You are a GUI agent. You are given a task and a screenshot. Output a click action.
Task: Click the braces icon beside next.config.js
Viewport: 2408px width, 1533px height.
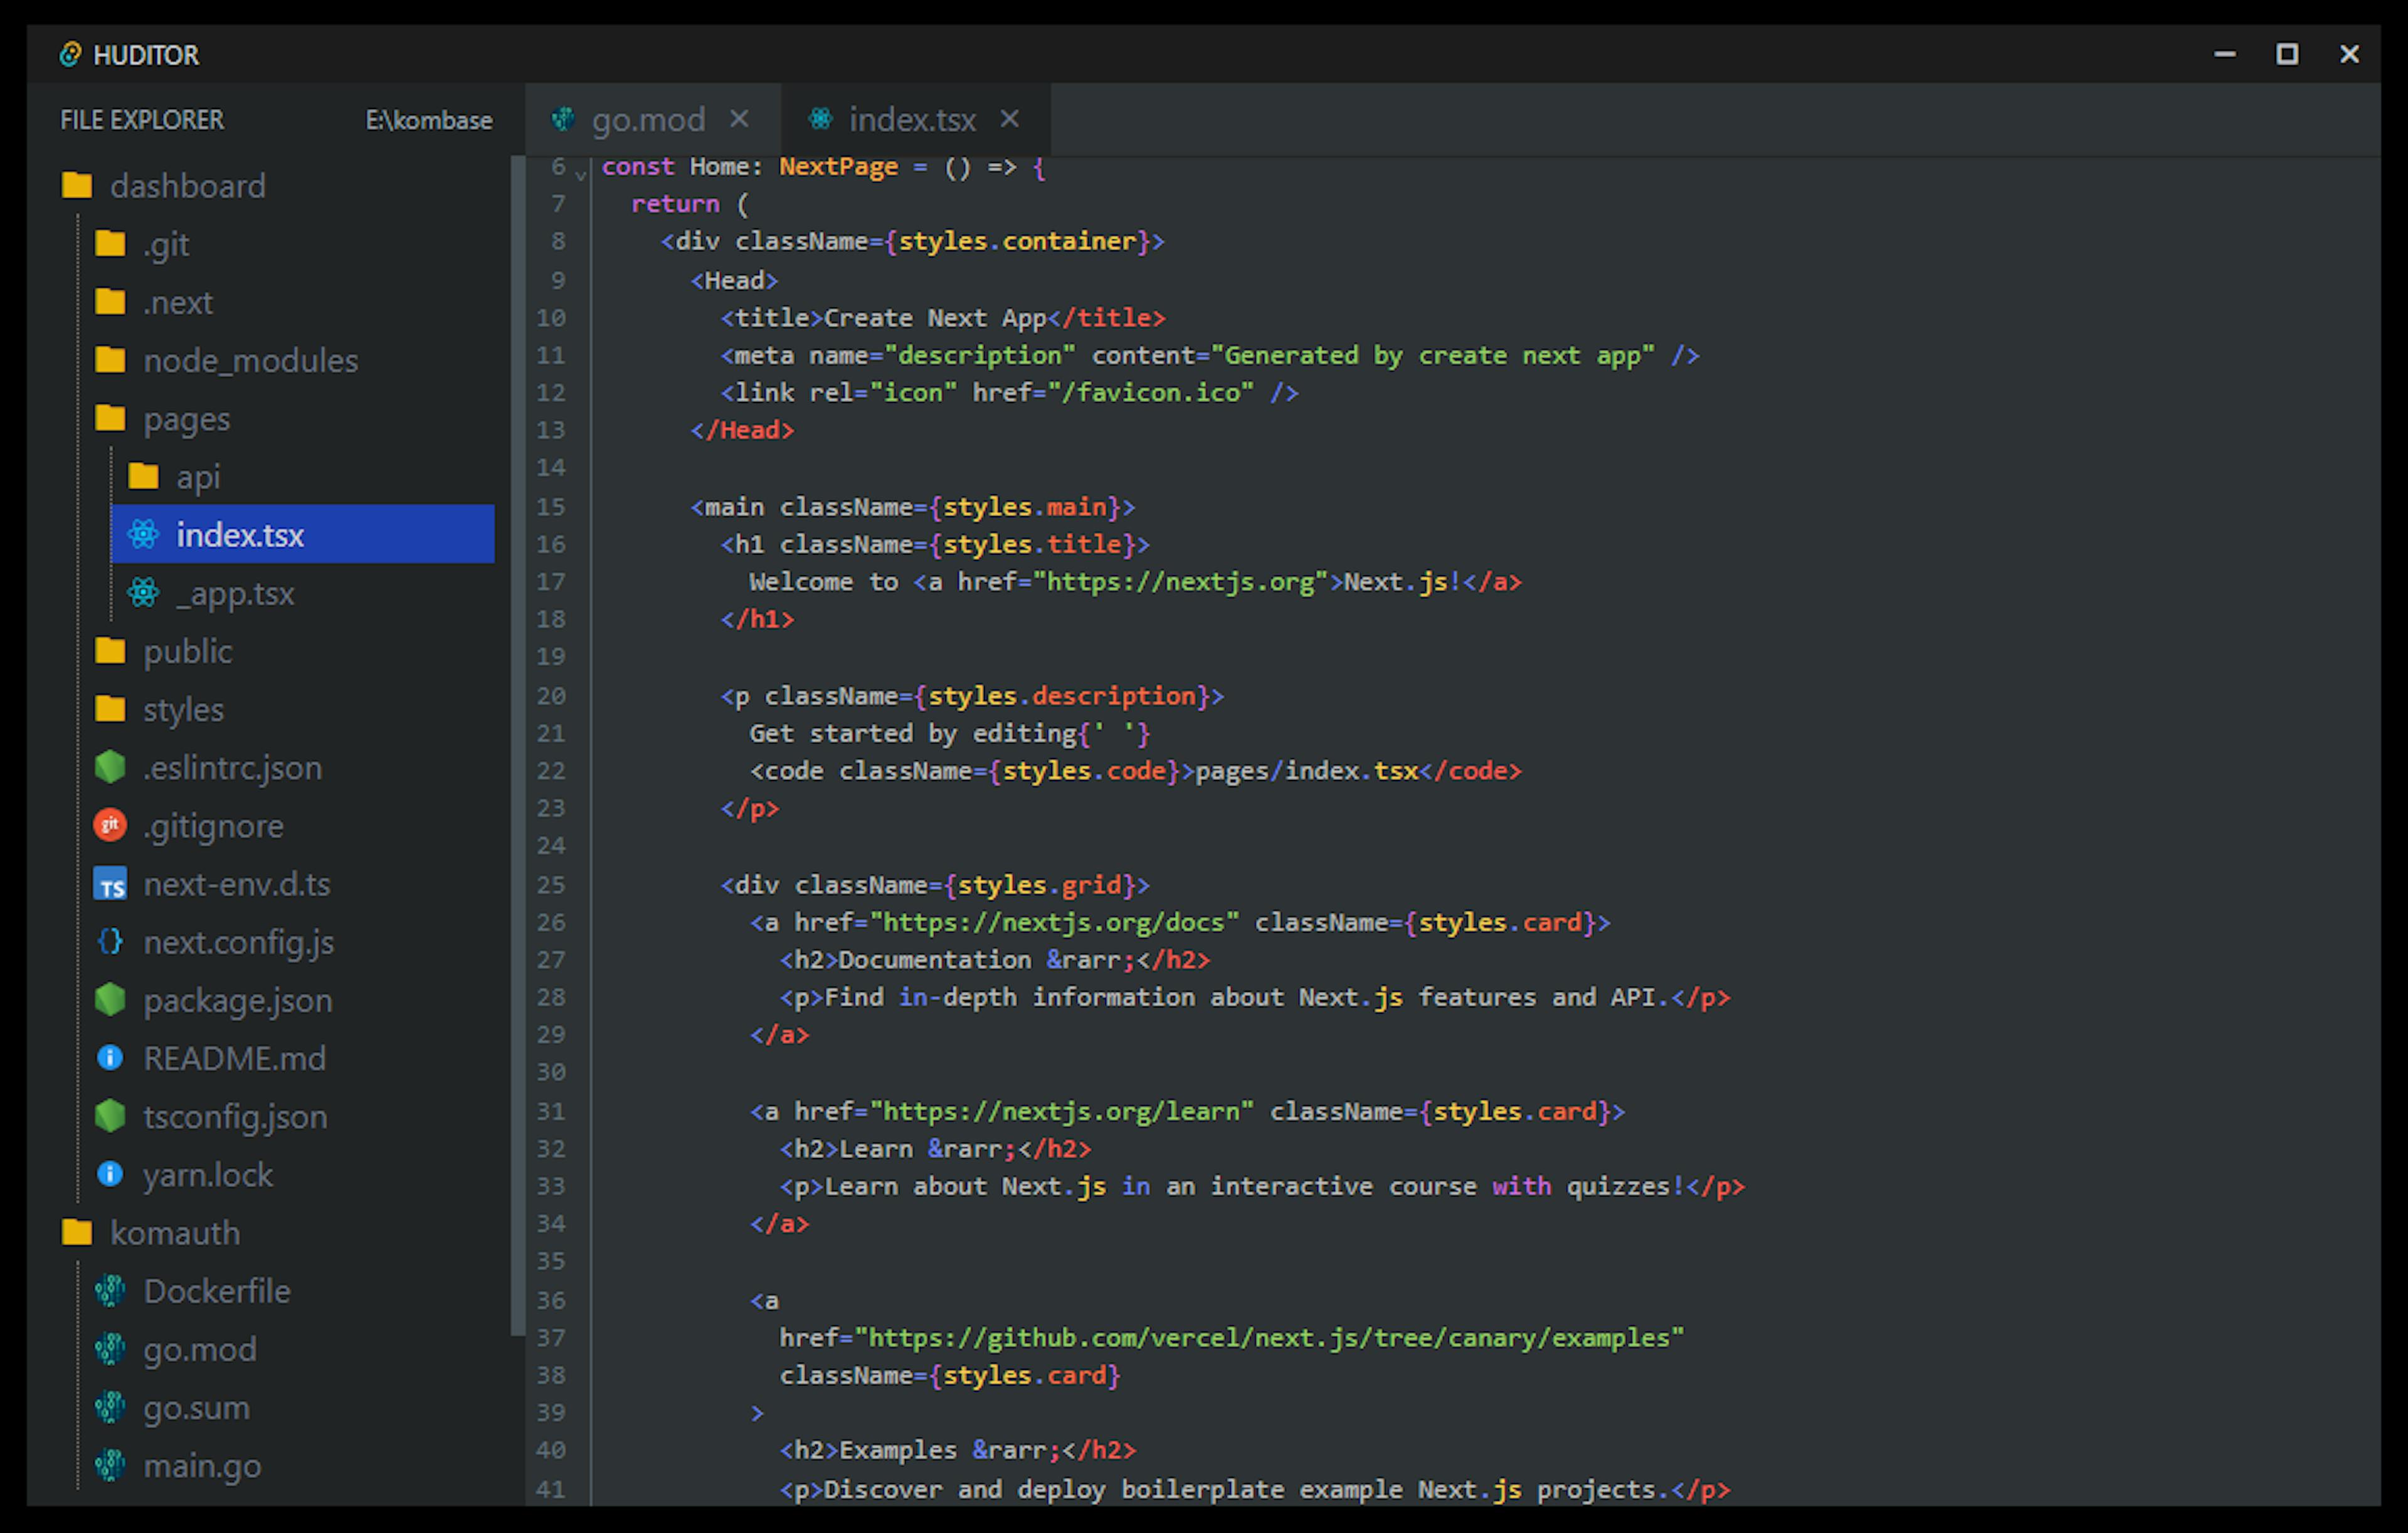(110, 942)
